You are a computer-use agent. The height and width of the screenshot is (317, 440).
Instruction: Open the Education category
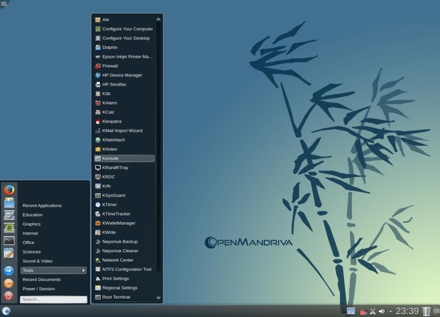click(33, 215)
